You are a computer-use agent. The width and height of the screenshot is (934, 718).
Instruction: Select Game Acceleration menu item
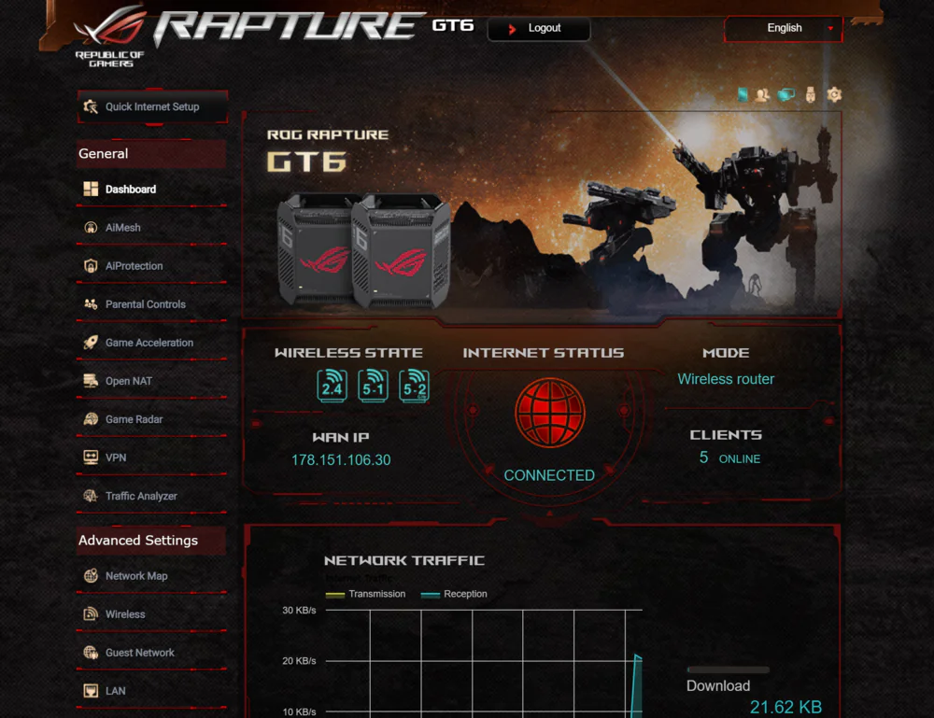(151, 343)
